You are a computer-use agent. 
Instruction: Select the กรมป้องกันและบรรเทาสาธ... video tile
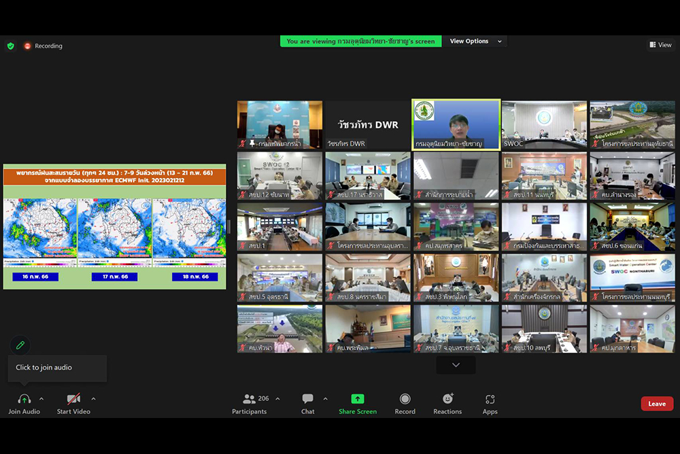click(x=544, y=227)
